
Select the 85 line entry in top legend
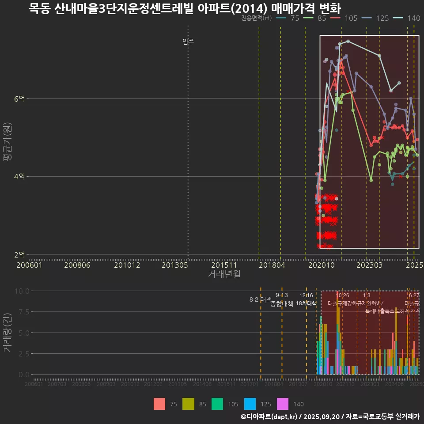tap(315, 18)
